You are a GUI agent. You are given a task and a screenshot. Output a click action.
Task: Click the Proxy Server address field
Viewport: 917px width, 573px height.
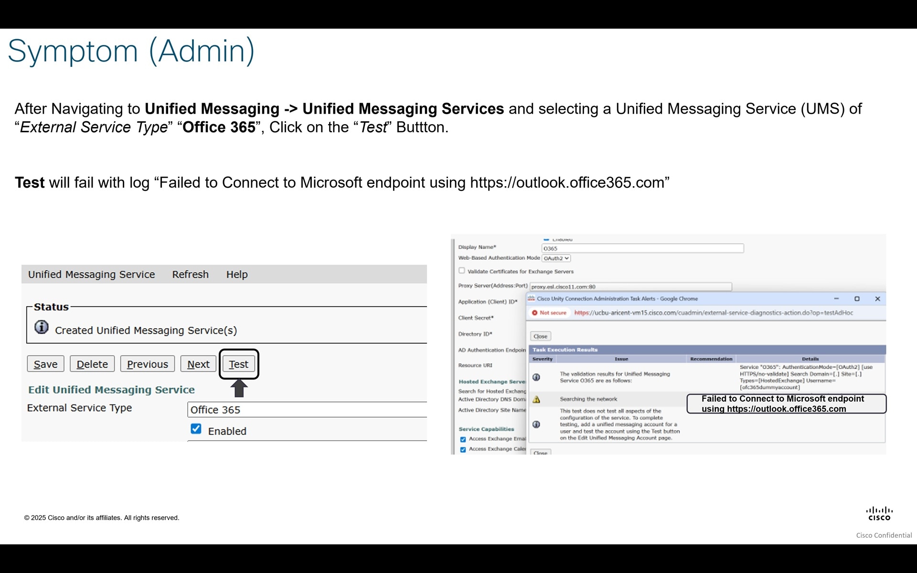(x=630, y=287)
